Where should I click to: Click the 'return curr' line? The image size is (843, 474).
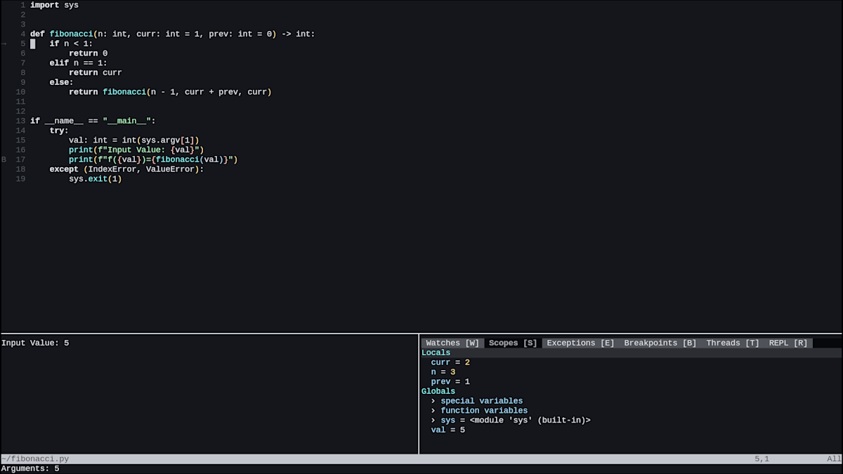tap(96, 73)
